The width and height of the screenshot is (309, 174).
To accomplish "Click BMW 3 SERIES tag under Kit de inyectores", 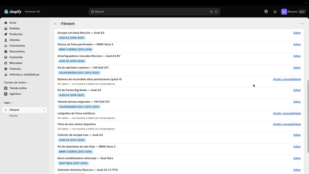I will coord(75,152).
